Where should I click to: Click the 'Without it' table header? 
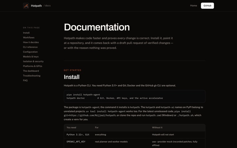pyautogui.click(x=157, y=127)
